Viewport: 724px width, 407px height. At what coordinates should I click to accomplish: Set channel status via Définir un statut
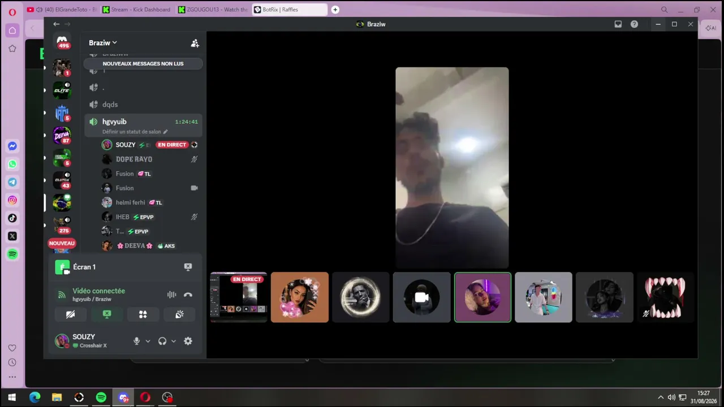pos(135,132)
